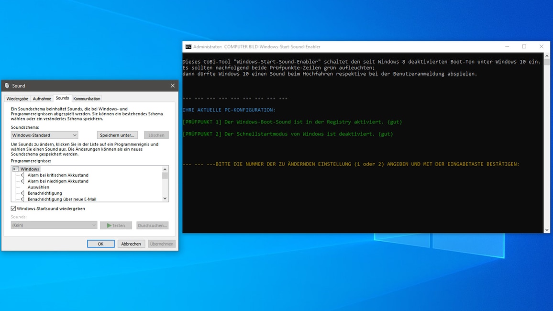Click IHRE AKTUELLE PC-KONFIGURATION heading
Viewport: 553px width, 311px height.
(x=229, y=110)
